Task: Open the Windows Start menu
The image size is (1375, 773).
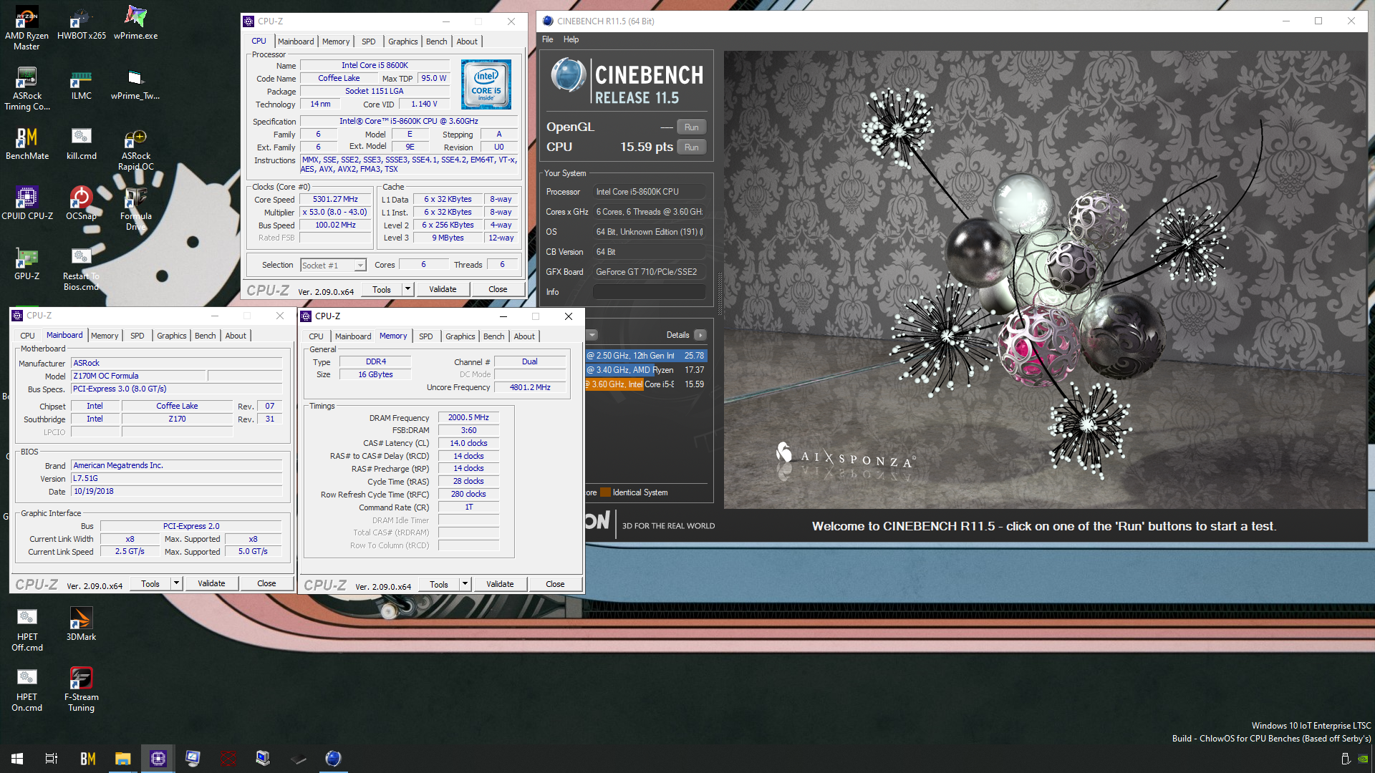Action: 17,758
